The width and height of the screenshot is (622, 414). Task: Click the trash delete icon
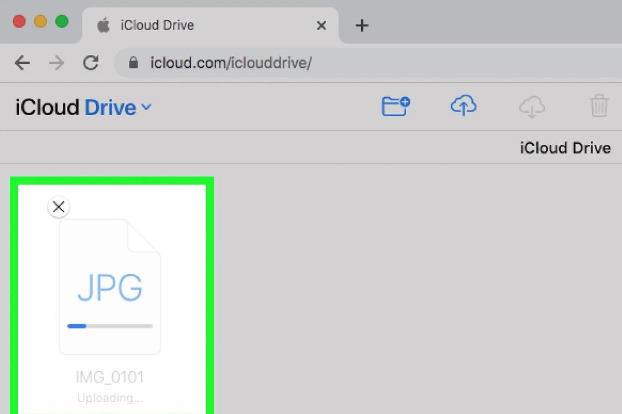tap(599, 106)
